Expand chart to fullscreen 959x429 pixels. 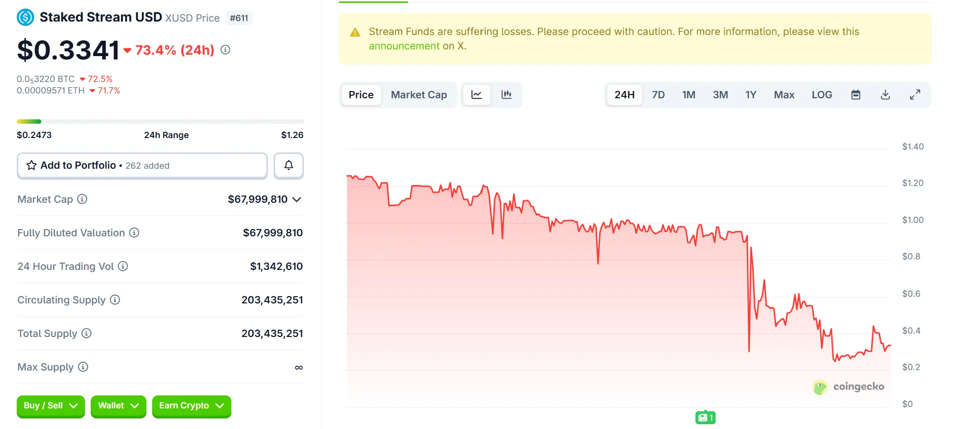915,94
